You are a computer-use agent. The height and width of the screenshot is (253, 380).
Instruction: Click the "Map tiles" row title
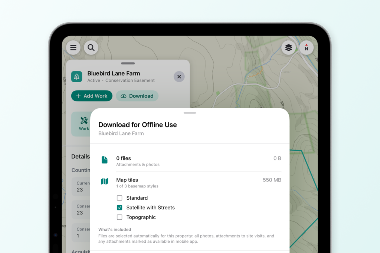coord(127,180)
